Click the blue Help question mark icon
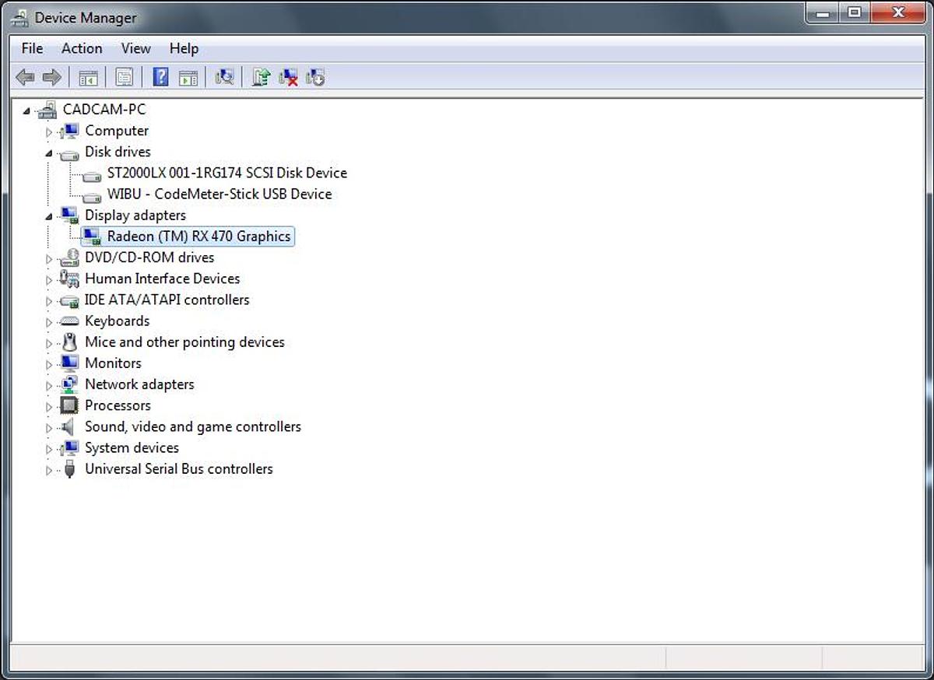This screenshot has height=680, width=934. tap(160, 77)
